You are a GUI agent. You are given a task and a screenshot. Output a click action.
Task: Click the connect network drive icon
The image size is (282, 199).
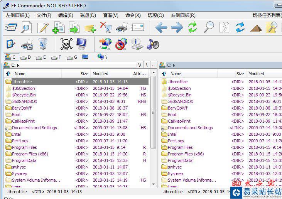tap(105, 44)
